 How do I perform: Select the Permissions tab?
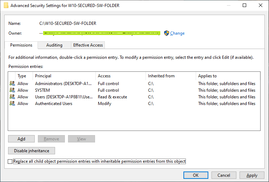point(21,45)
